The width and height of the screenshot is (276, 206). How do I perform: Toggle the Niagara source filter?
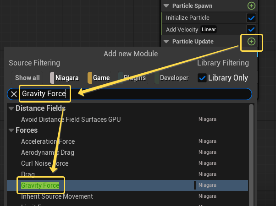point(65,78)
